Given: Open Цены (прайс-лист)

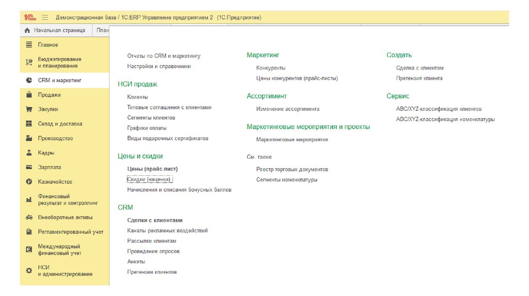Looking at the screenshot, I should (152, 169).
